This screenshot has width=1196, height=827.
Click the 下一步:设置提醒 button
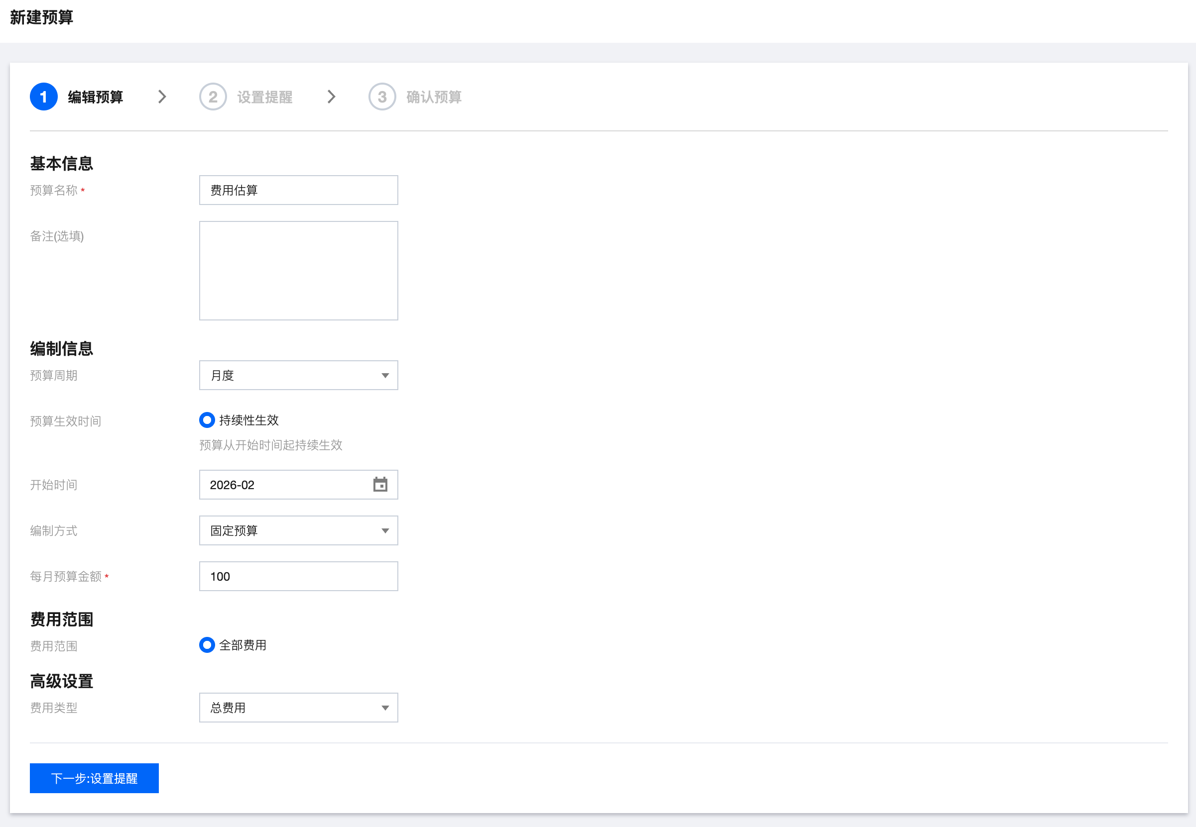94,778
